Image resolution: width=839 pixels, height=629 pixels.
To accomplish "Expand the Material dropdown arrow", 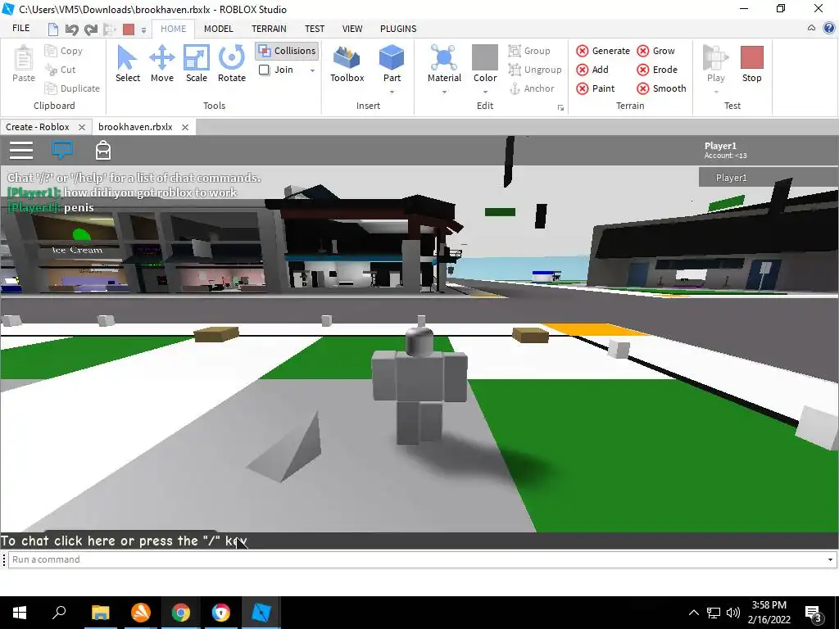I will [x=444, y=92].
